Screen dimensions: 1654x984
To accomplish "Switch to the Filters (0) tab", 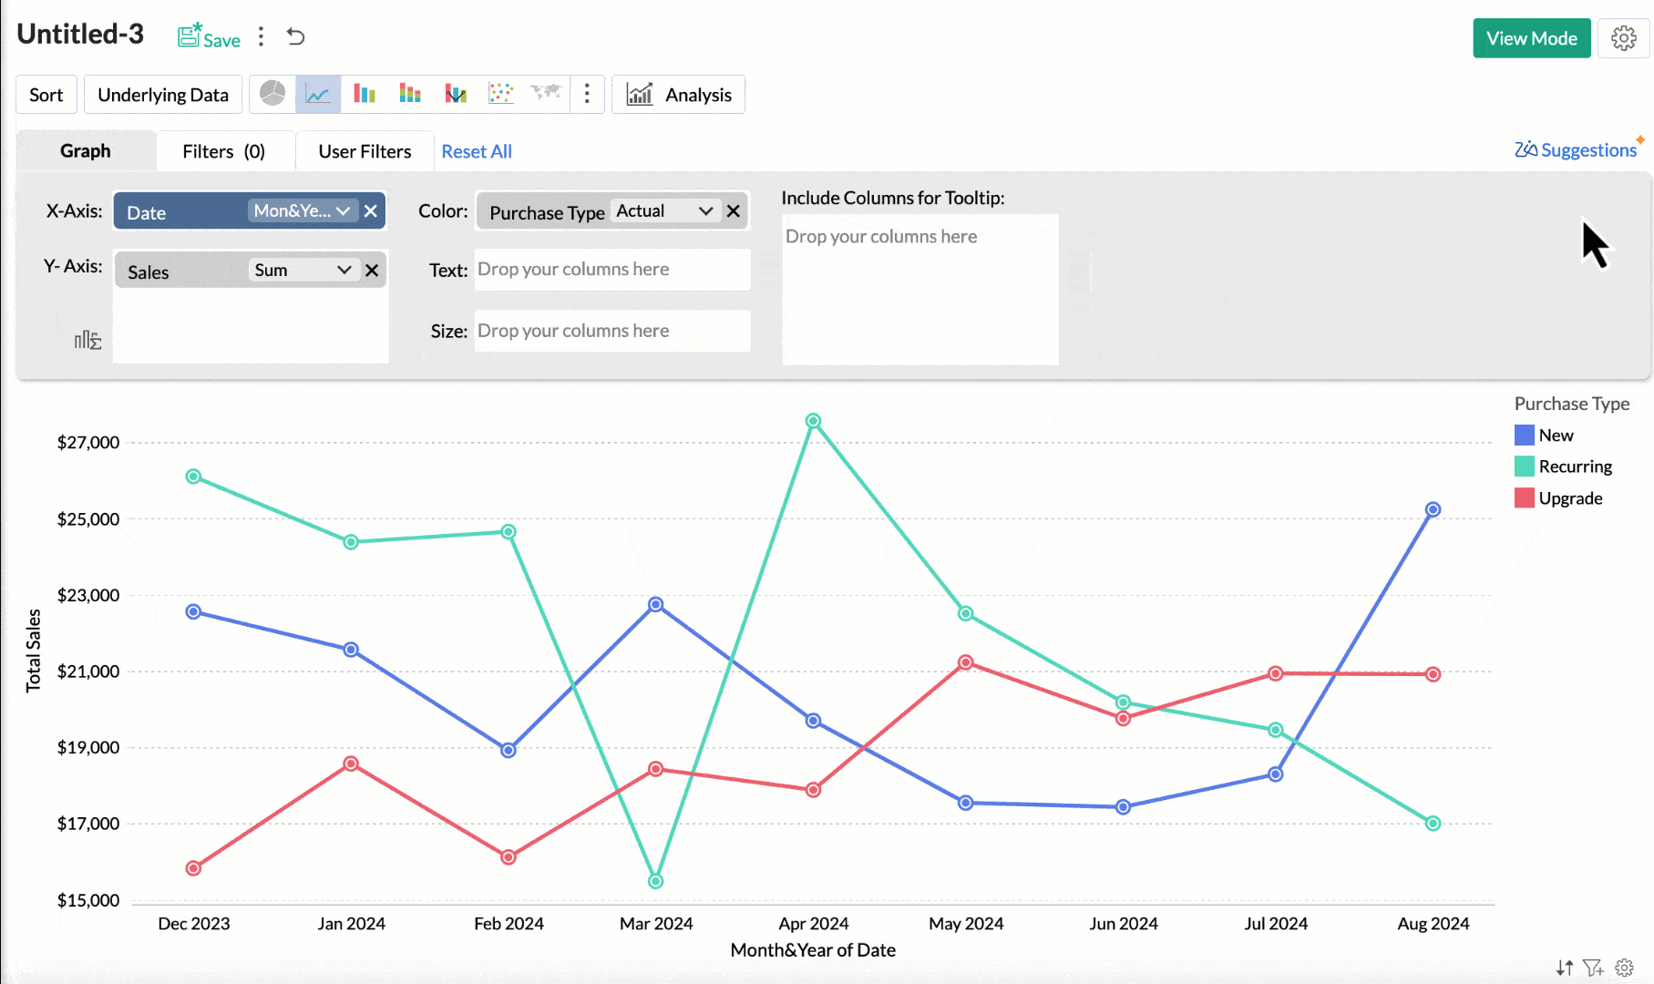I will 224,151.
